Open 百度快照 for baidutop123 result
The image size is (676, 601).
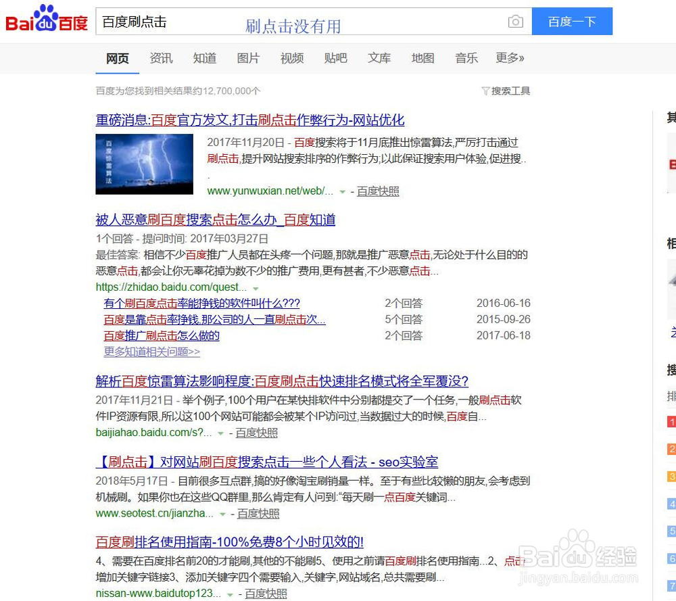click(266, 594)
